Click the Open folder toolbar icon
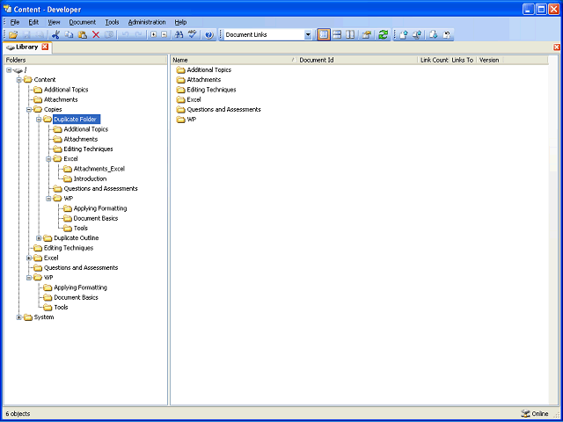Screen dimensions: 563x422 tap(13, 35)
